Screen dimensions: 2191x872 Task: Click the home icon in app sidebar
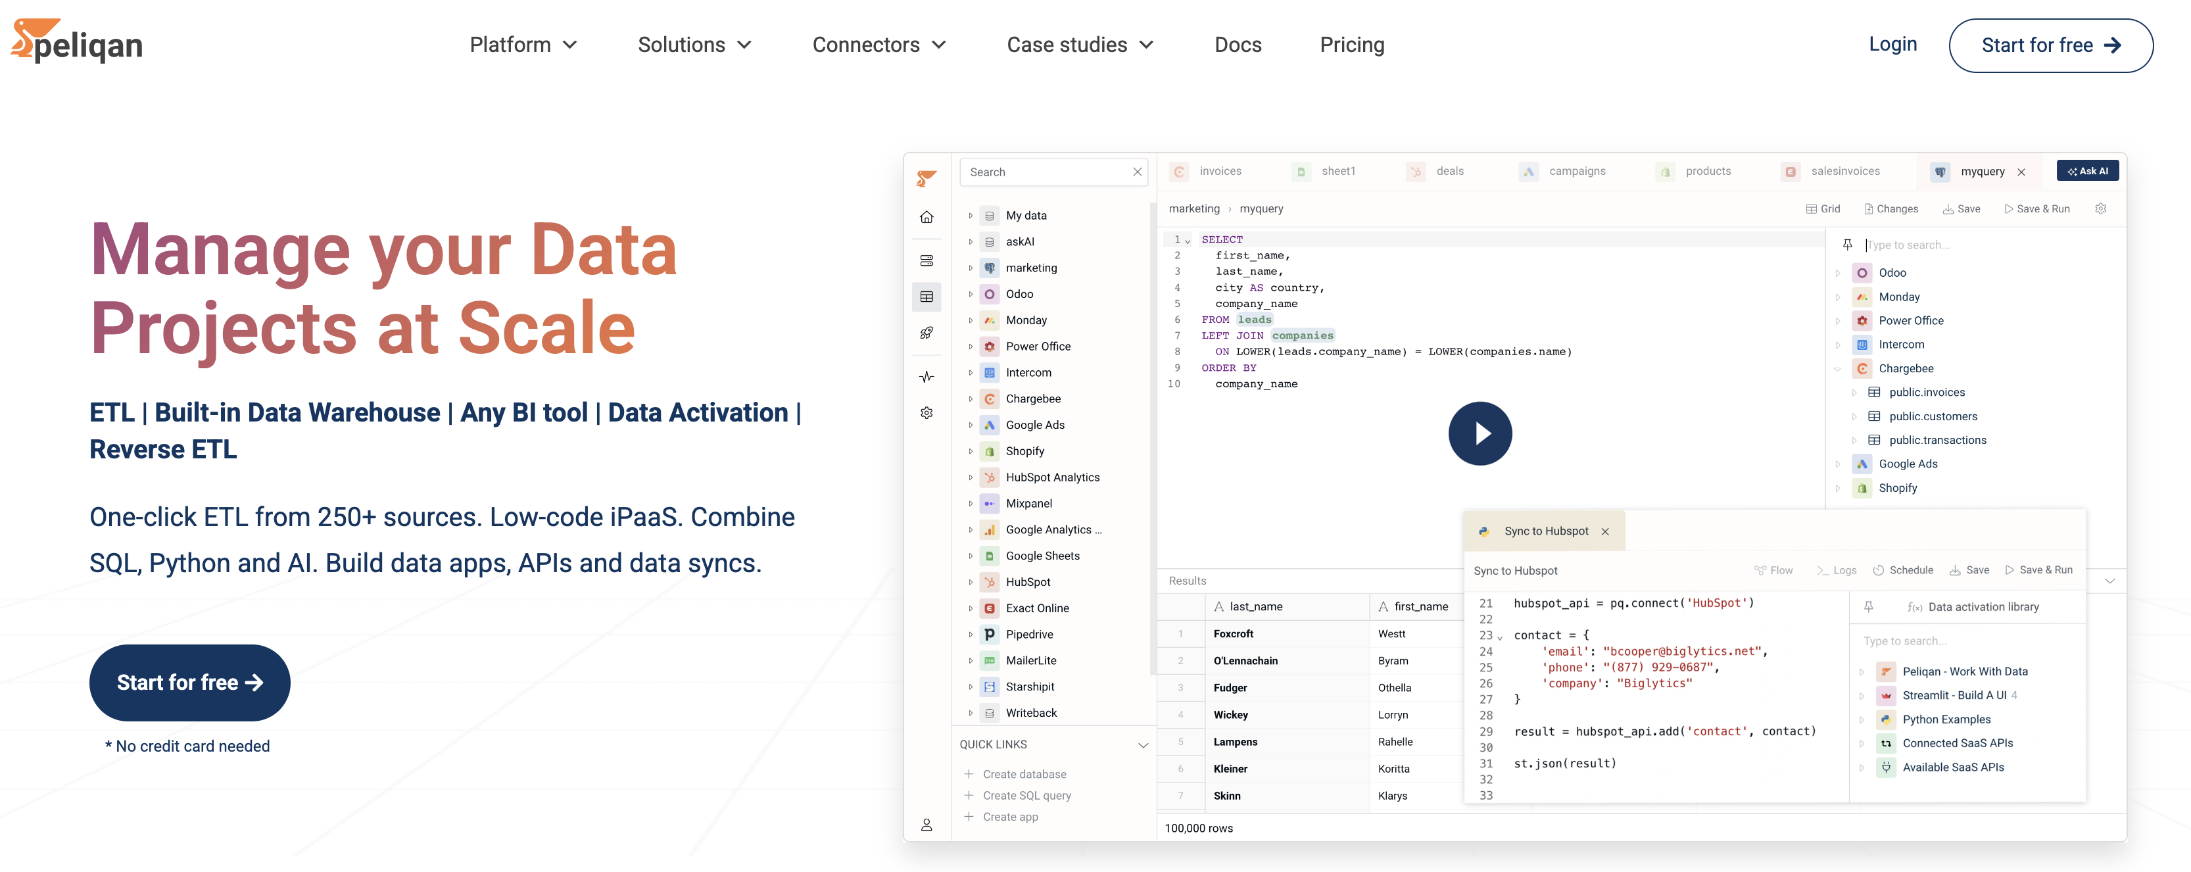click(927, 217)
